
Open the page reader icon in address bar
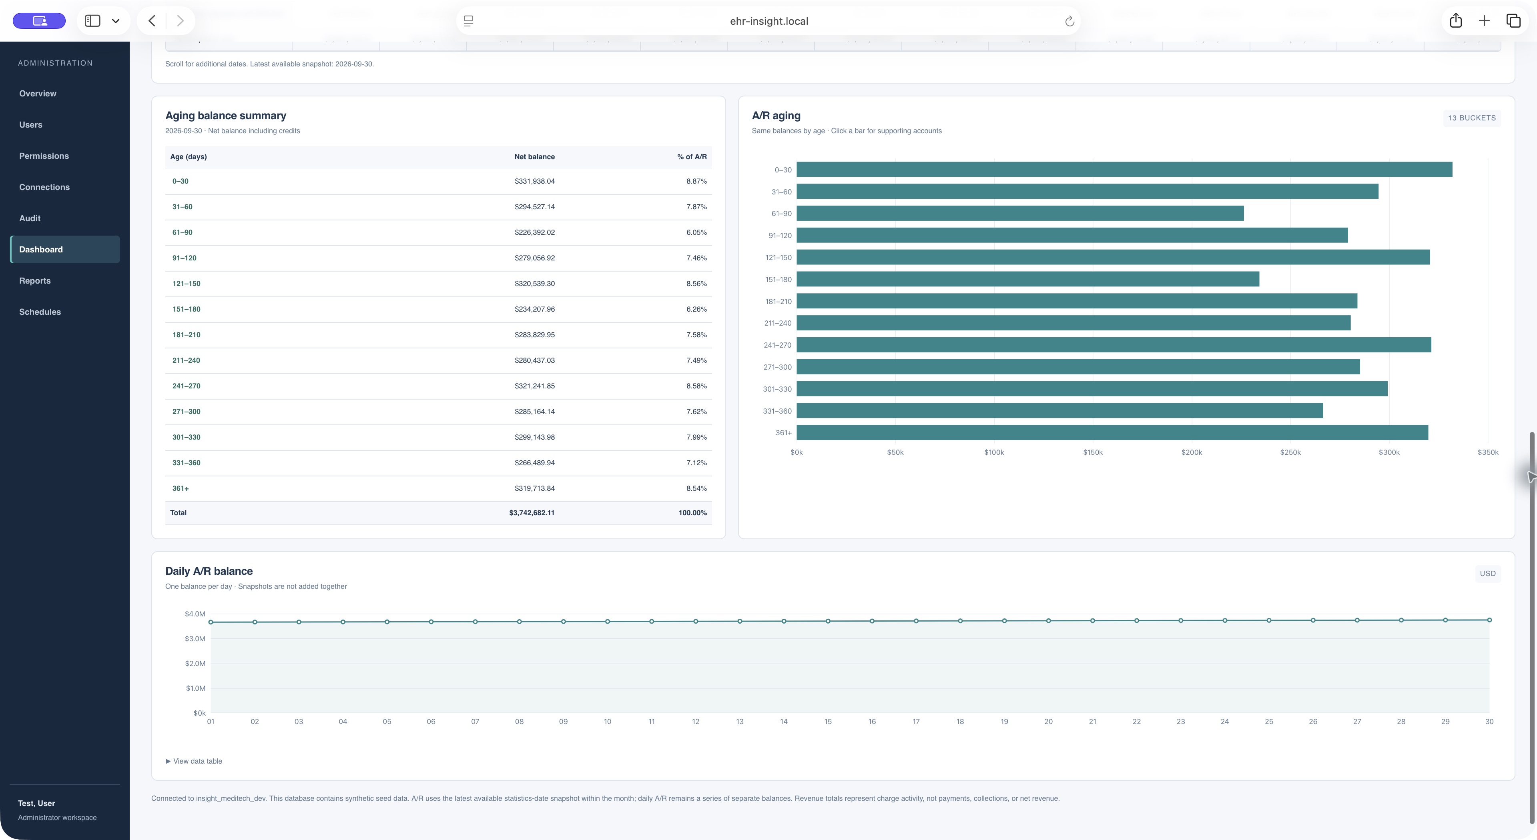coord(468,21)
